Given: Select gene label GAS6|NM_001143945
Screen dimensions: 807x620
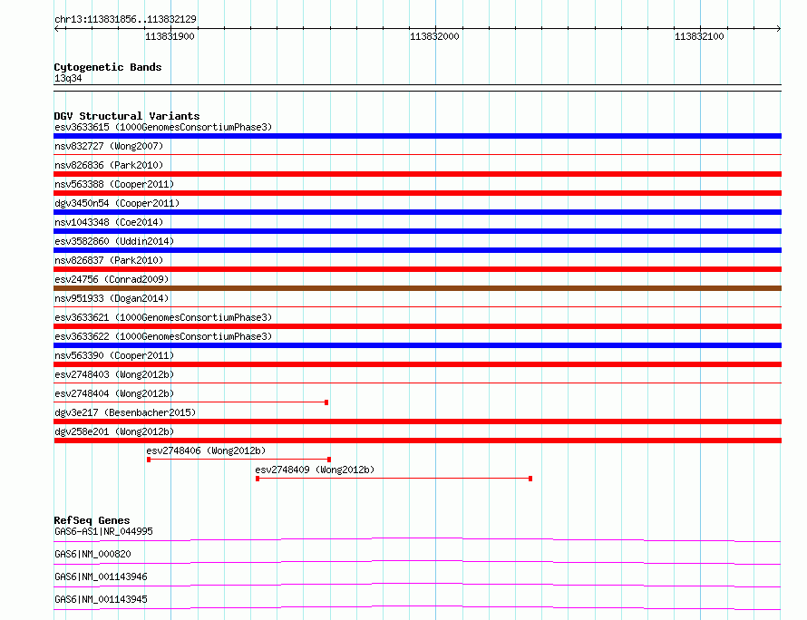Looking at the screenshot, I should tap(101, 599).
